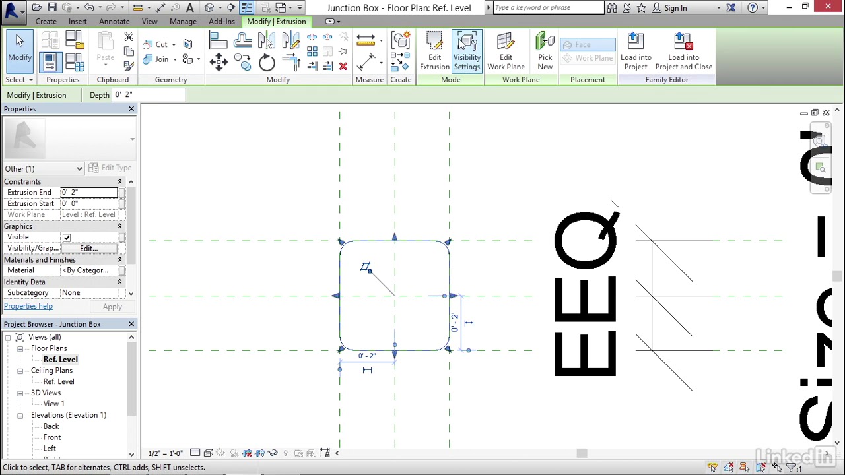Open View 1 under 3D Views

[x=54, y=404]
